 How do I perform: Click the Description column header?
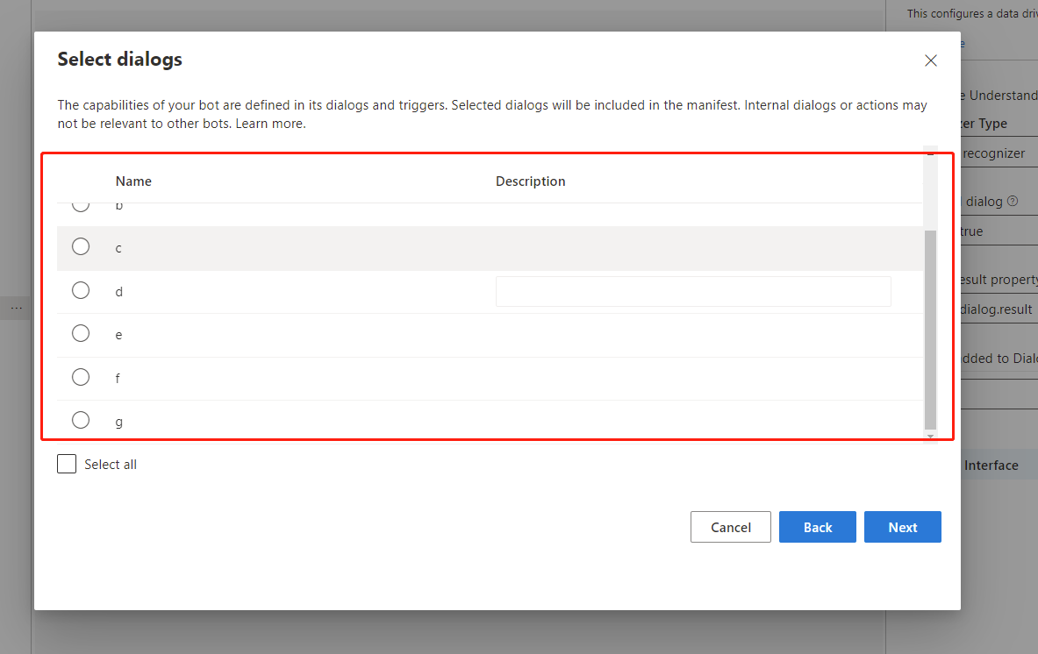coord(530,181)
